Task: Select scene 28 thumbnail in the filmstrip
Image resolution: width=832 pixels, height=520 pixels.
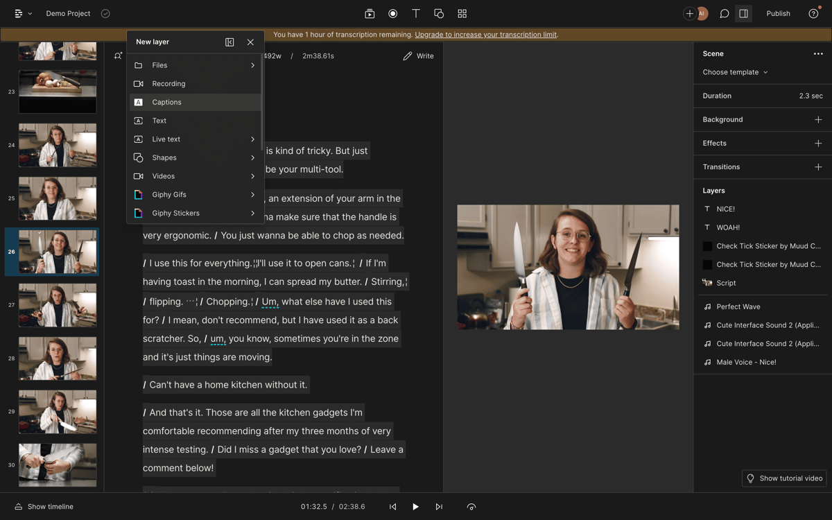Action: pyautogui.click(x=58, y=358)
